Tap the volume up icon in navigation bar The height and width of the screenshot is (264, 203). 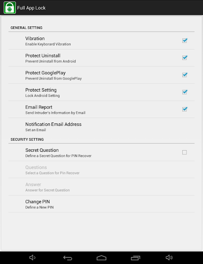click(169, 257)
